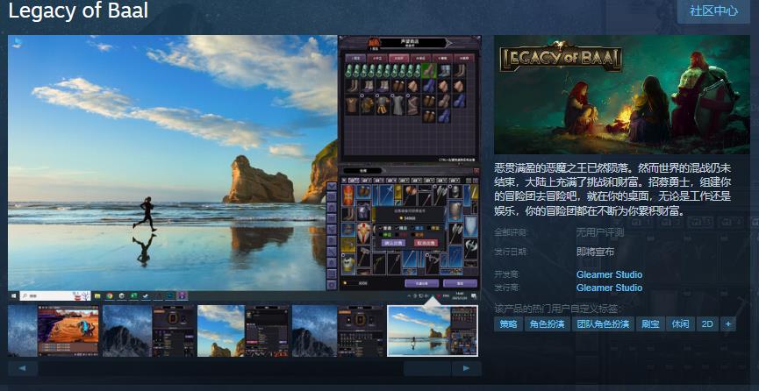Screen dimensions: 759x391
Task: Click the Legacy of Baal page title
Action: tap(78, 11)
